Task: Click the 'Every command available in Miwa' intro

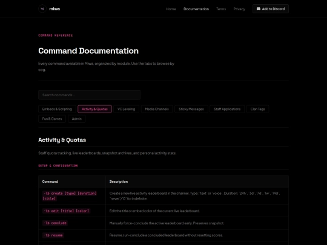Action: tap(107, 67)
